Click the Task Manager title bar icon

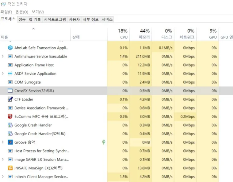tap(3, 4)
